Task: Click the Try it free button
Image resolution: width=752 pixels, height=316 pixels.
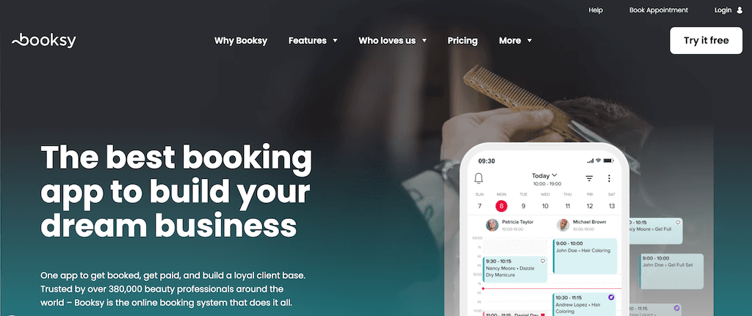Action: [706, 41]
